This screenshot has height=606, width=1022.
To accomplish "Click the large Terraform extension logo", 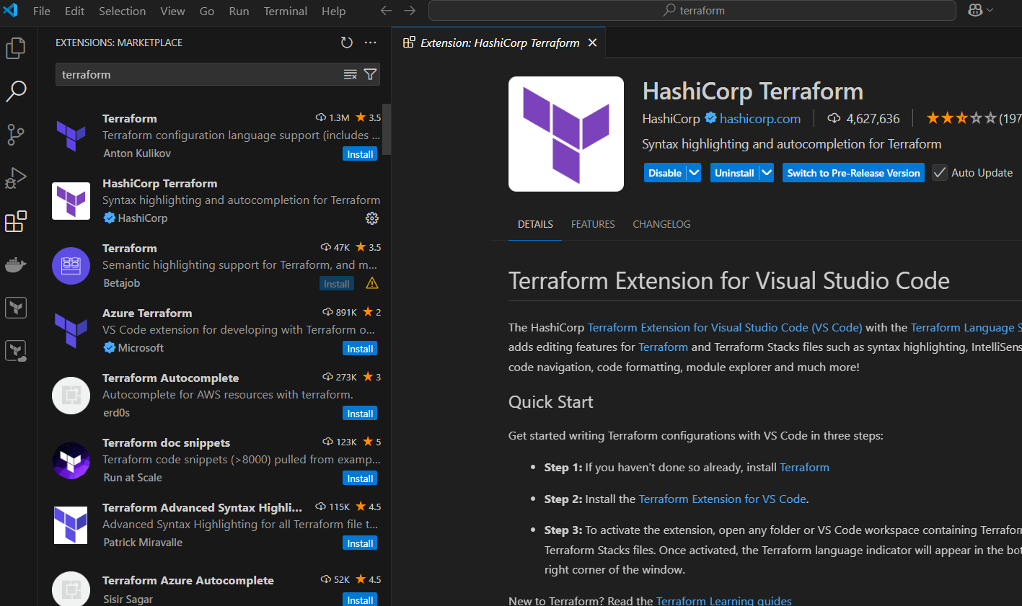I will coord(566,134).
